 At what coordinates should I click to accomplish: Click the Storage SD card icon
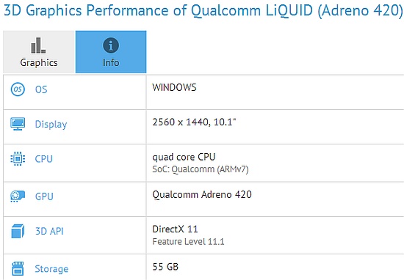[18, 268]
